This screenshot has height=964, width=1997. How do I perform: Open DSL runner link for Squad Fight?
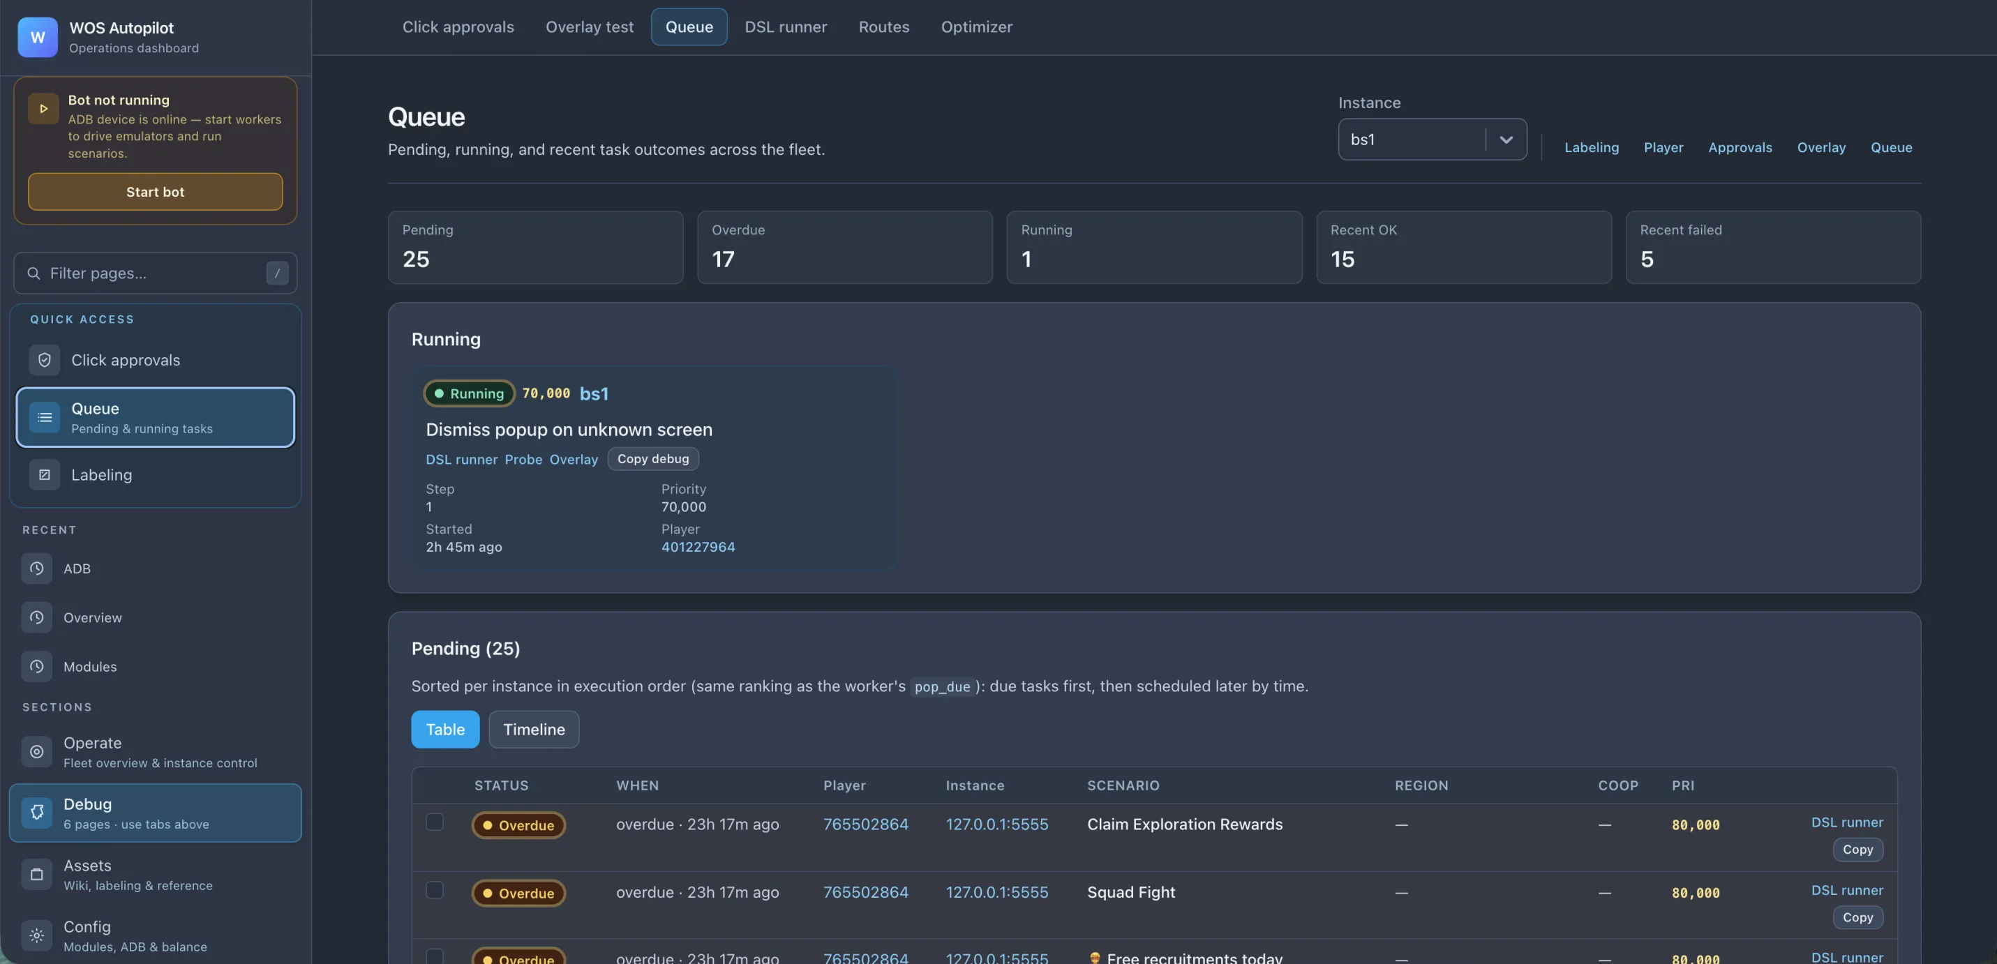[x=1846, y=890]
